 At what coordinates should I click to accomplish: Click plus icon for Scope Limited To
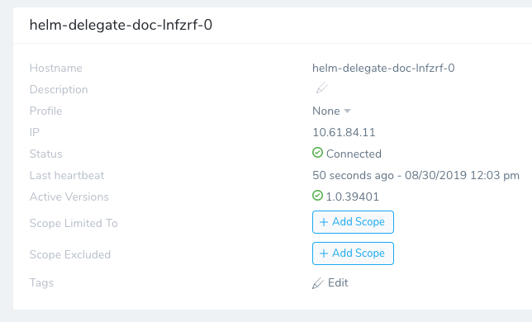pos(324,222)
